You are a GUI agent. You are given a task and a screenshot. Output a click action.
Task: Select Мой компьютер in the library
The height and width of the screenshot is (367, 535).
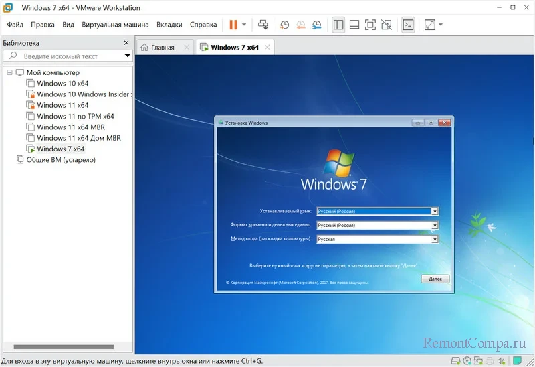click(x=53, y=72)
